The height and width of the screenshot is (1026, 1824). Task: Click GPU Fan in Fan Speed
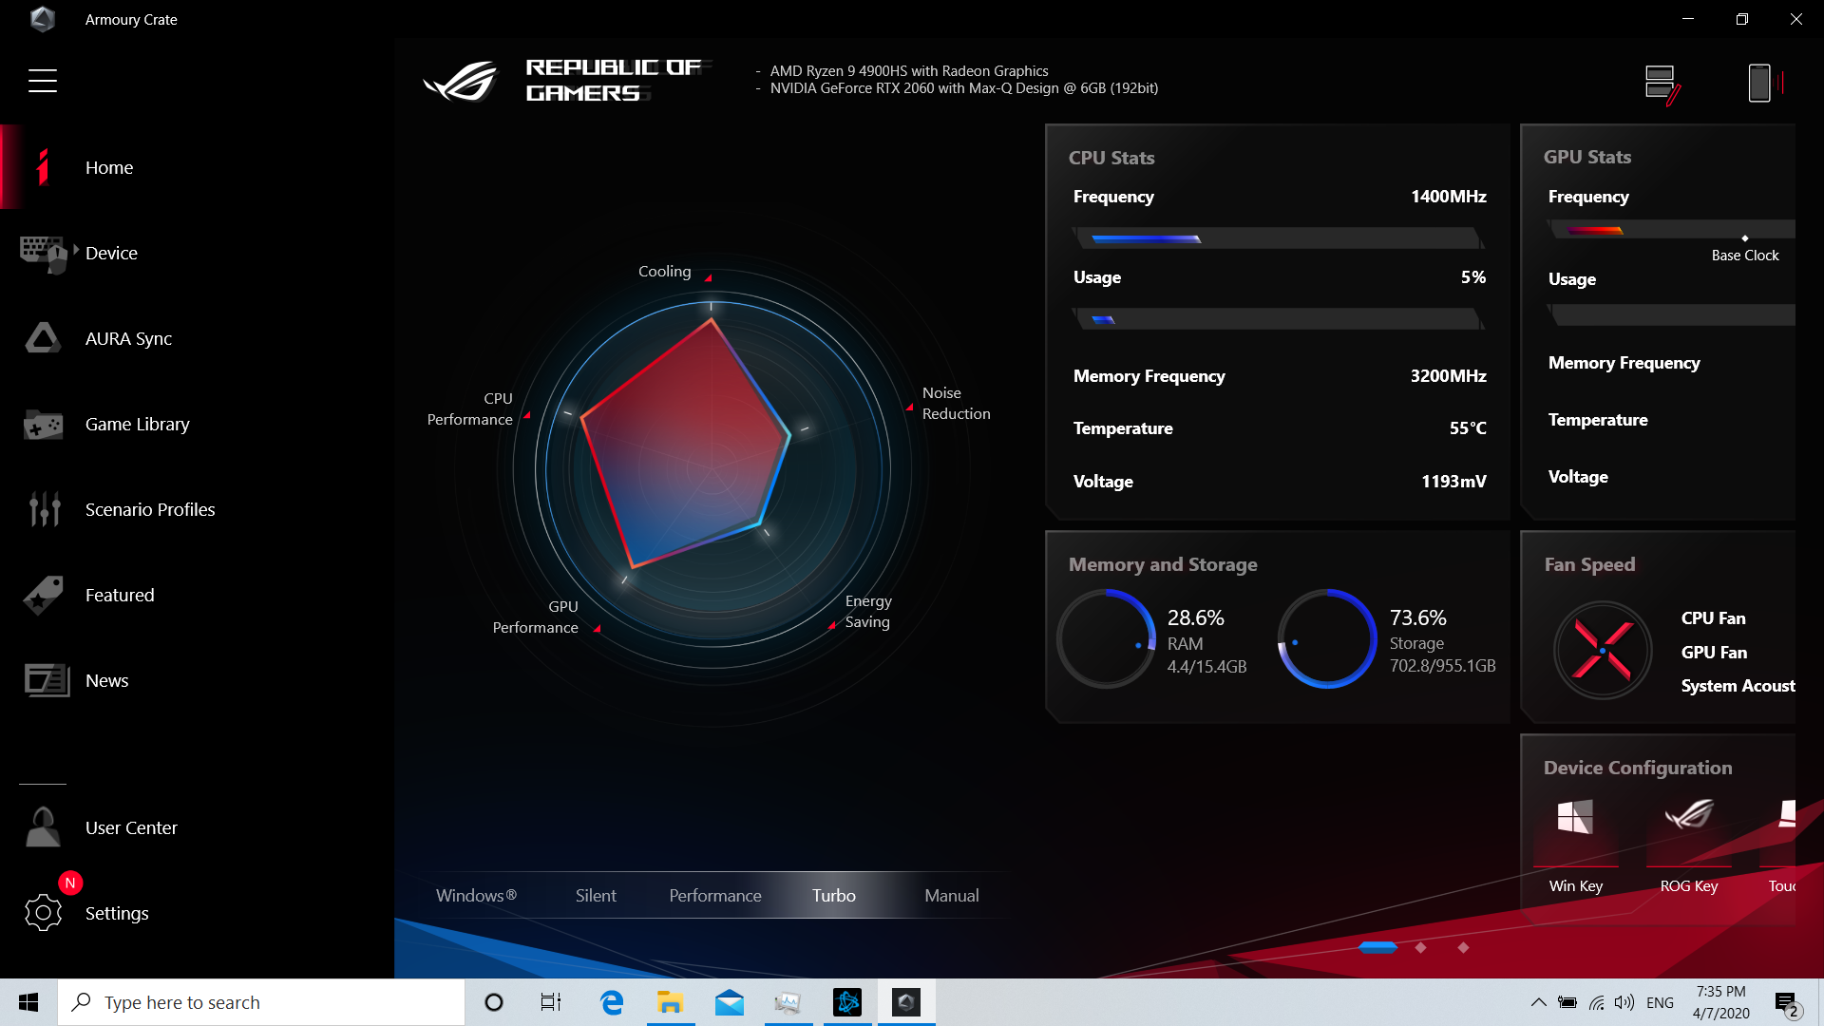(x=1714, y=653)
